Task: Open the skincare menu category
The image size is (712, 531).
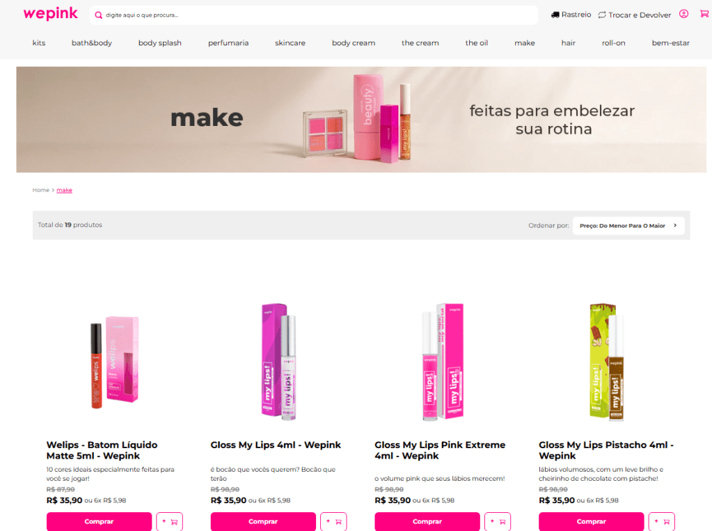Action: [290, 42]
